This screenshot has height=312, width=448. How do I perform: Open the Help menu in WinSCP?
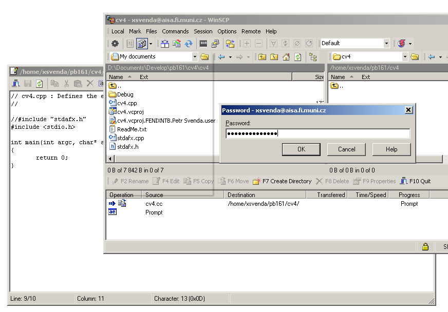[x=271, y=31]
